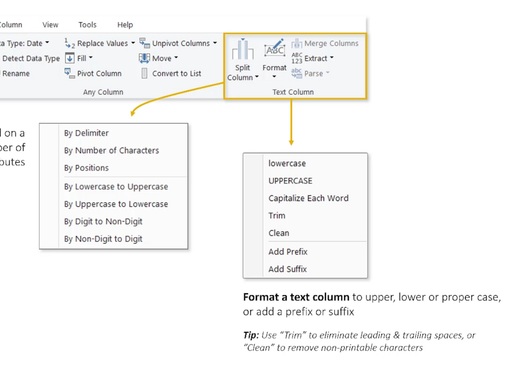Click the Split Column icon

click(242, 49)
